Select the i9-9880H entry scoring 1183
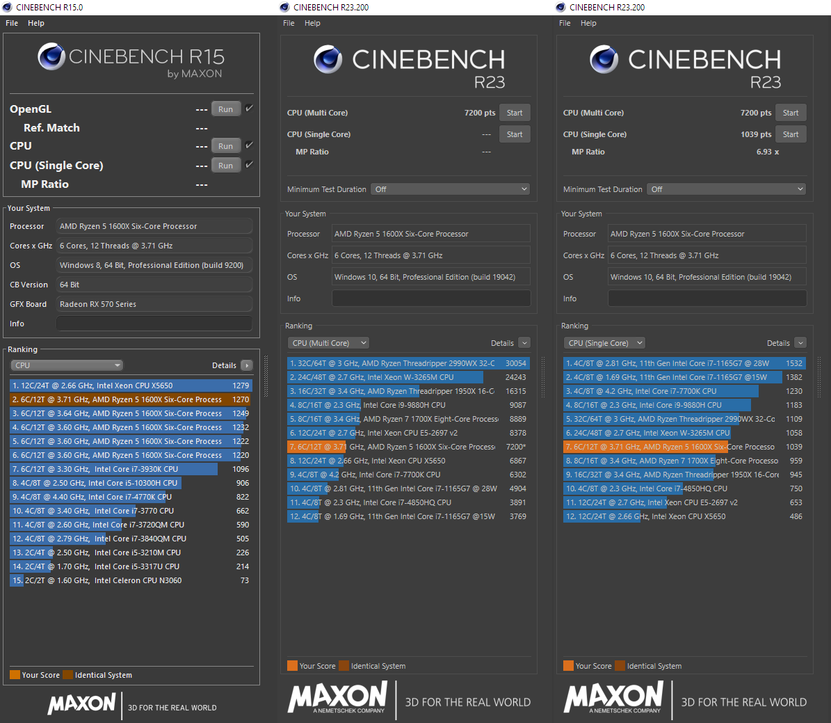The height and width of the screenshot is (723, 831). point(685,405)
